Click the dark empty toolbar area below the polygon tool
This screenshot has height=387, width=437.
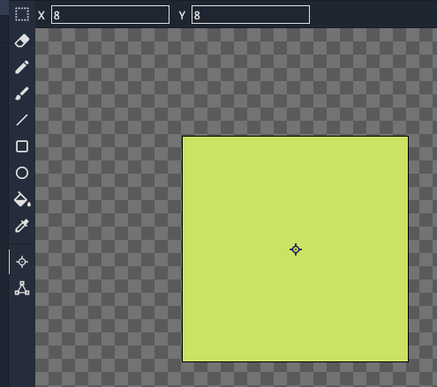22,341
